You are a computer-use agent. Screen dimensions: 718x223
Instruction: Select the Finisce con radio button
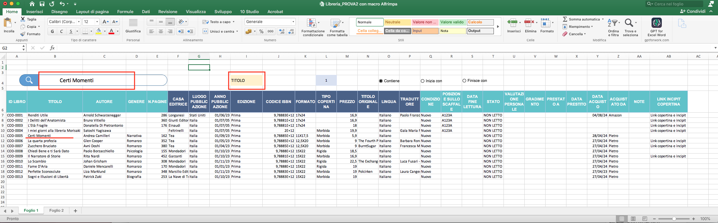[x=464, y=81]
